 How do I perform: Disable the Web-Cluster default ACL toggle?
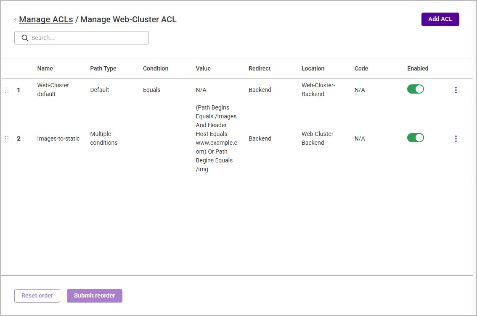415,89
